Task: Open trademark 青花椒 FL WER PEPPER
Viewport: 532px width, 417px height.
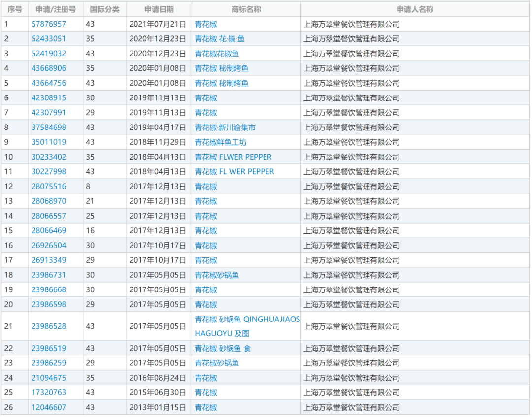Action: click(234, 171)
